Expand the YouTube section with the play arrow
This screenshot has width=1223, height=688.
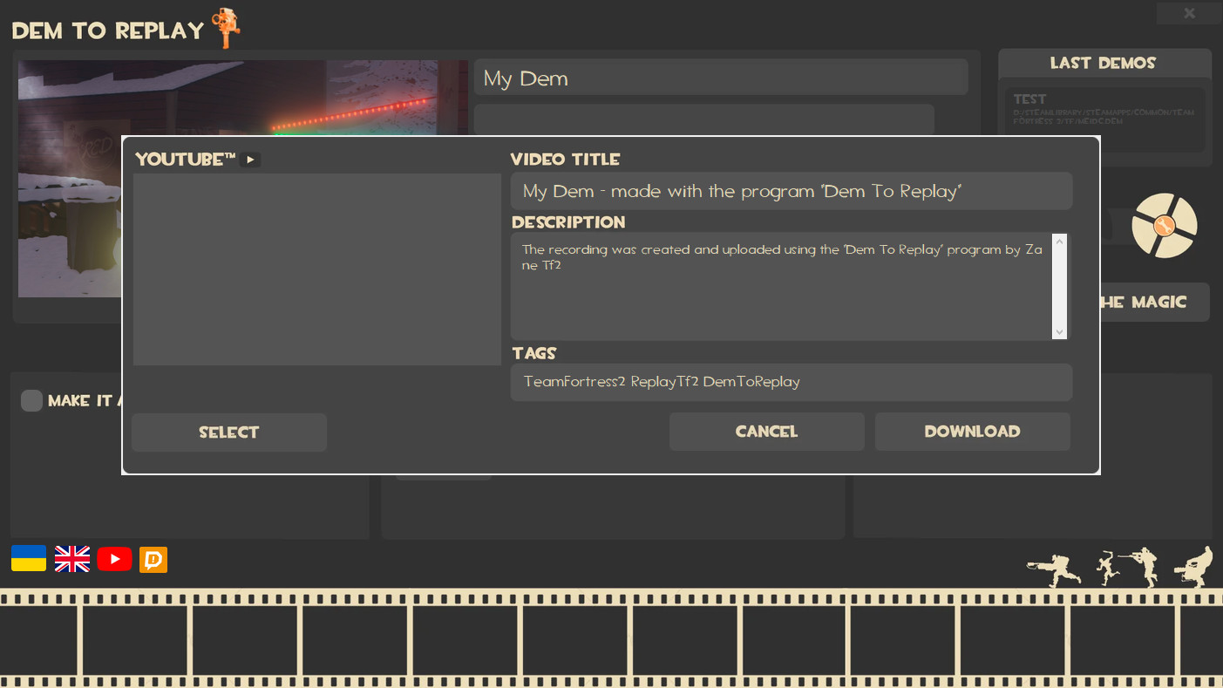(x=250, y=160)
